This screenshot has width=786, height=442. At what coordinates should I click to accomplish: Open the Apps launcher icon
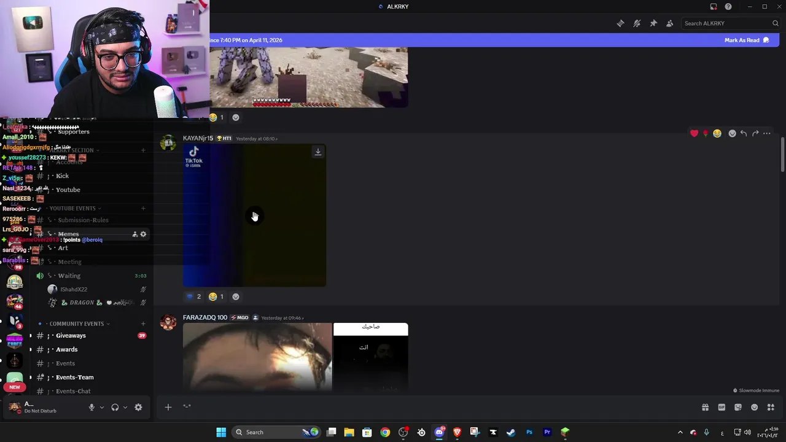pyautogui.click(x=771, y=407)
